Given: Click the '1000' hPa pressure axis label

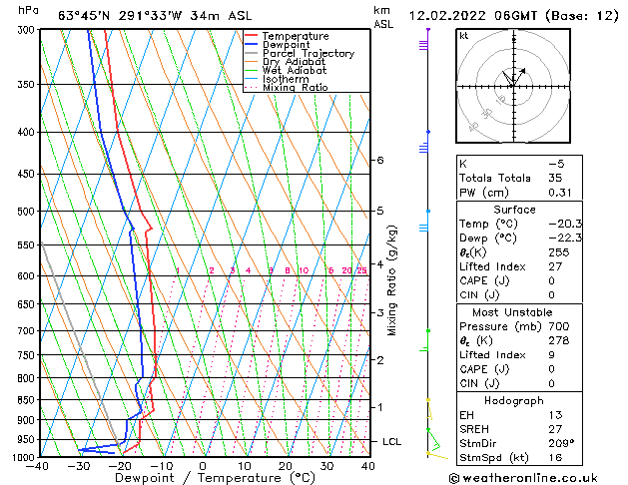Looking at the screenshot, I should tap(26, 457).
